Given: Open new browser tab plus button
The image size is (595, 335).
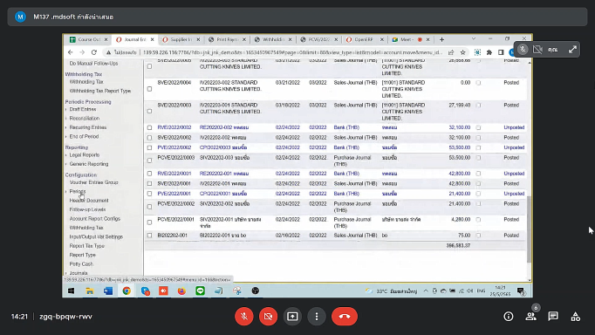Looking at the screenshot, I should tap(441, 39).
